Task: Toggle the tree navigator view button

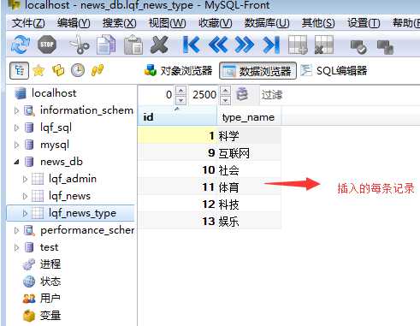Action: click(19, 70)
